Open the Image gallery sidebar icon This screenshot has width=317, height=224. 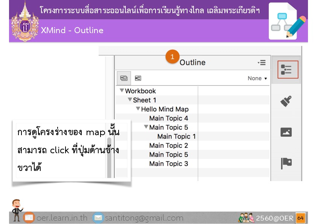[x=286, y=132]
